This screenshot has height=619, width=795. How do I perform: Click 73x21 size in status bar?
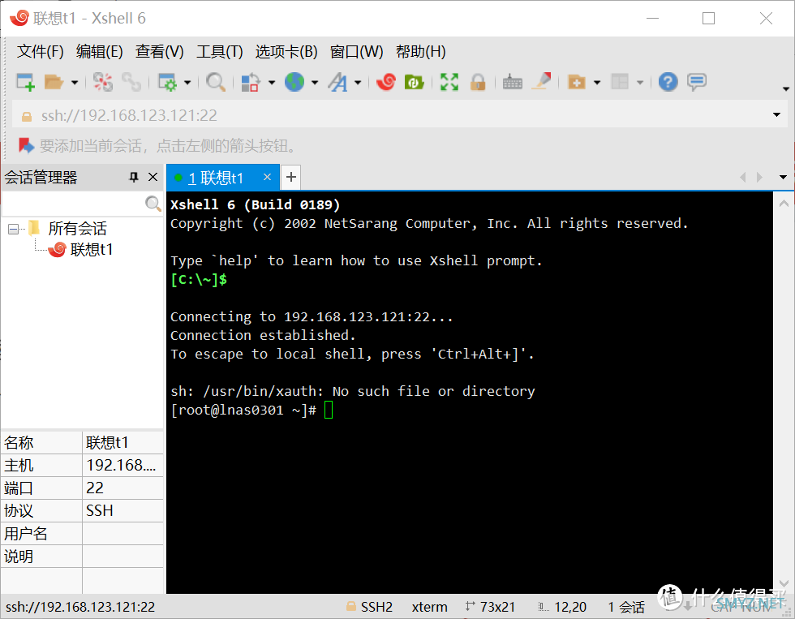tap(497, 607)
